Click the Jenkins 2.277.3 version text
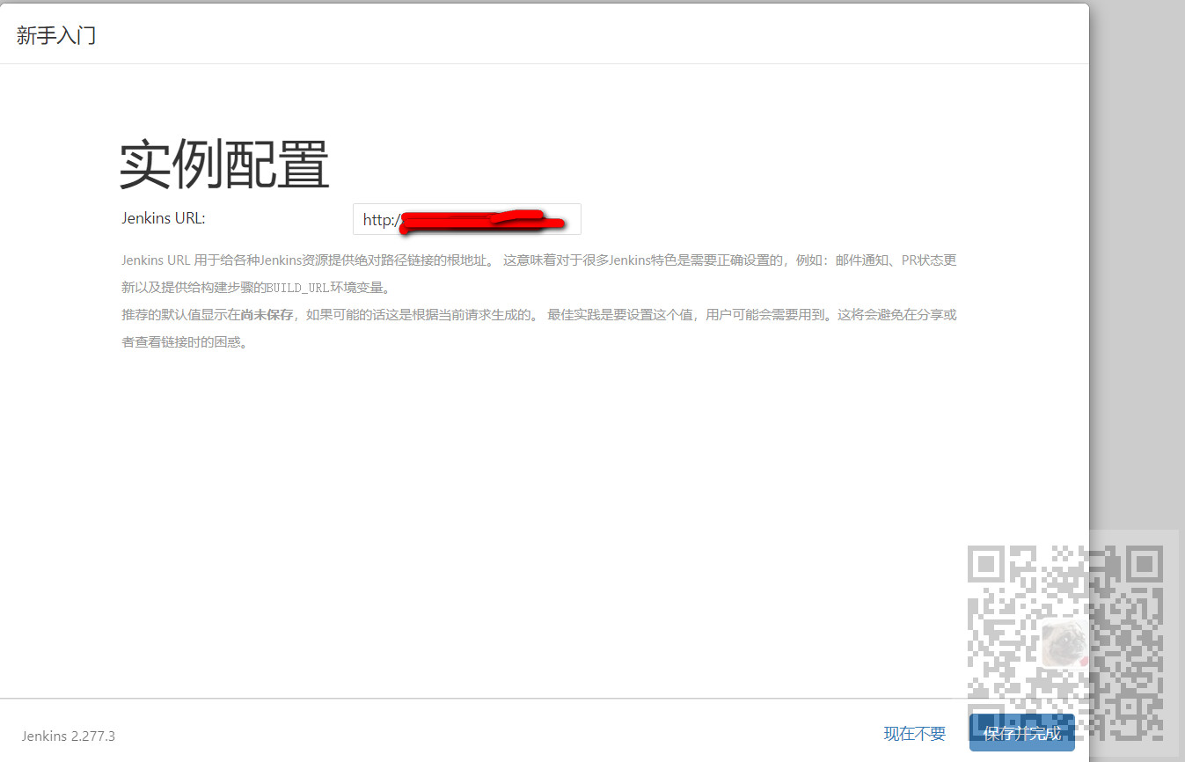Image resolution: width=1185 pixels, height=762 pixels. pyautogui.click(x=69, y=736)
